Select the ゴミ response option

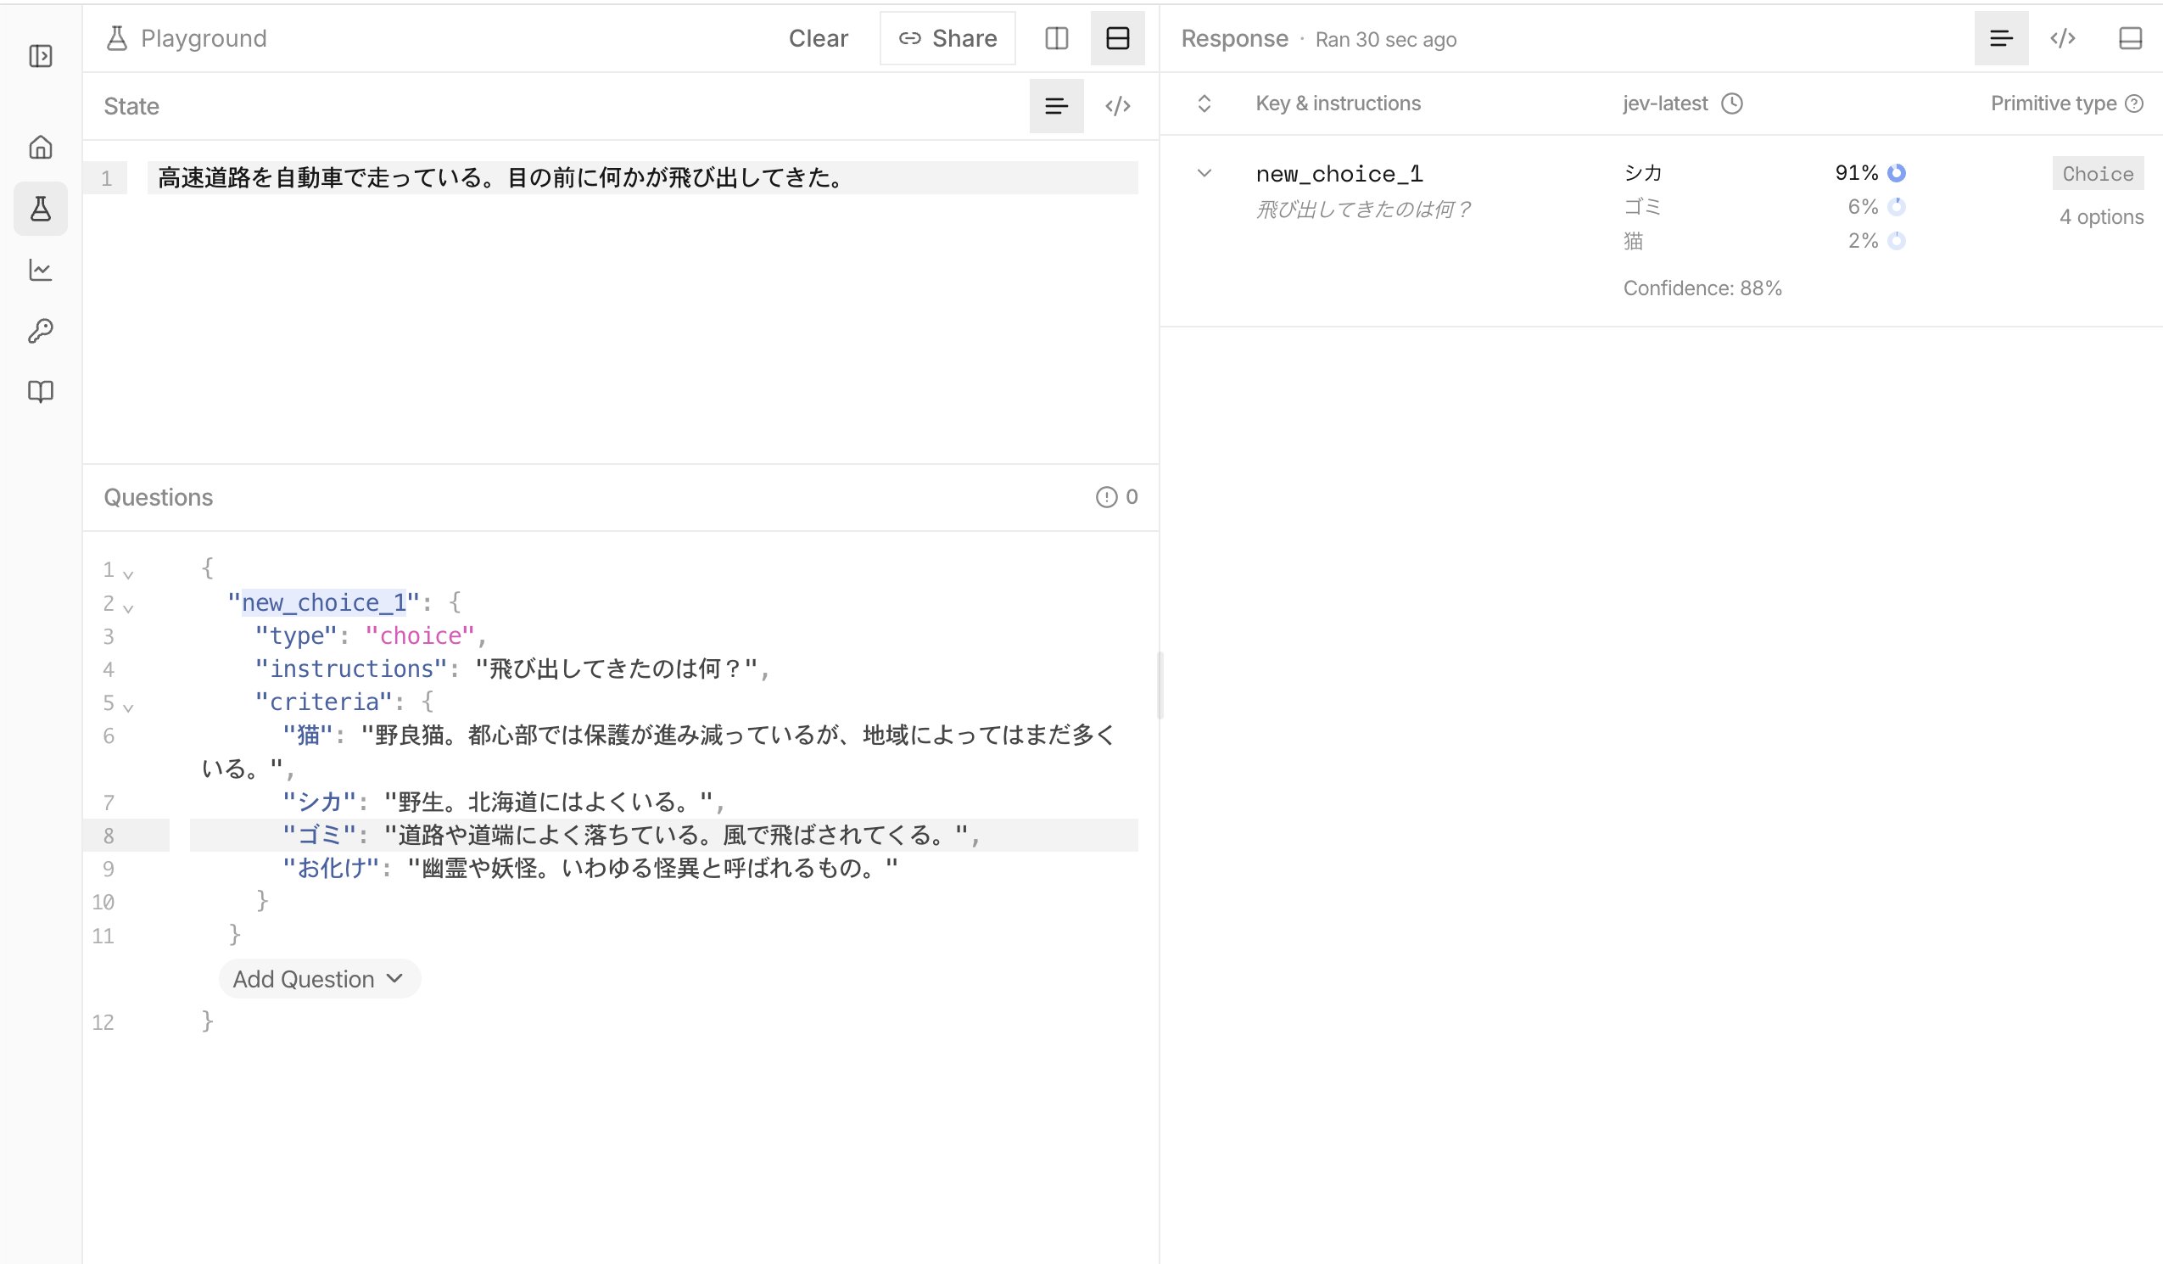click(x=1642, y=207)
